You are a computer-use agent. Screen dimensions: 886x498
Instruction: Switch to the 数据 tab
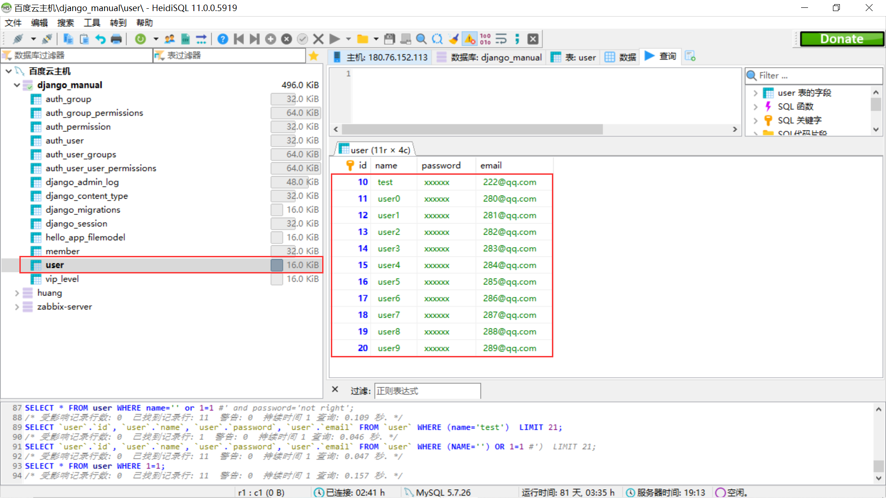point(621,57)
